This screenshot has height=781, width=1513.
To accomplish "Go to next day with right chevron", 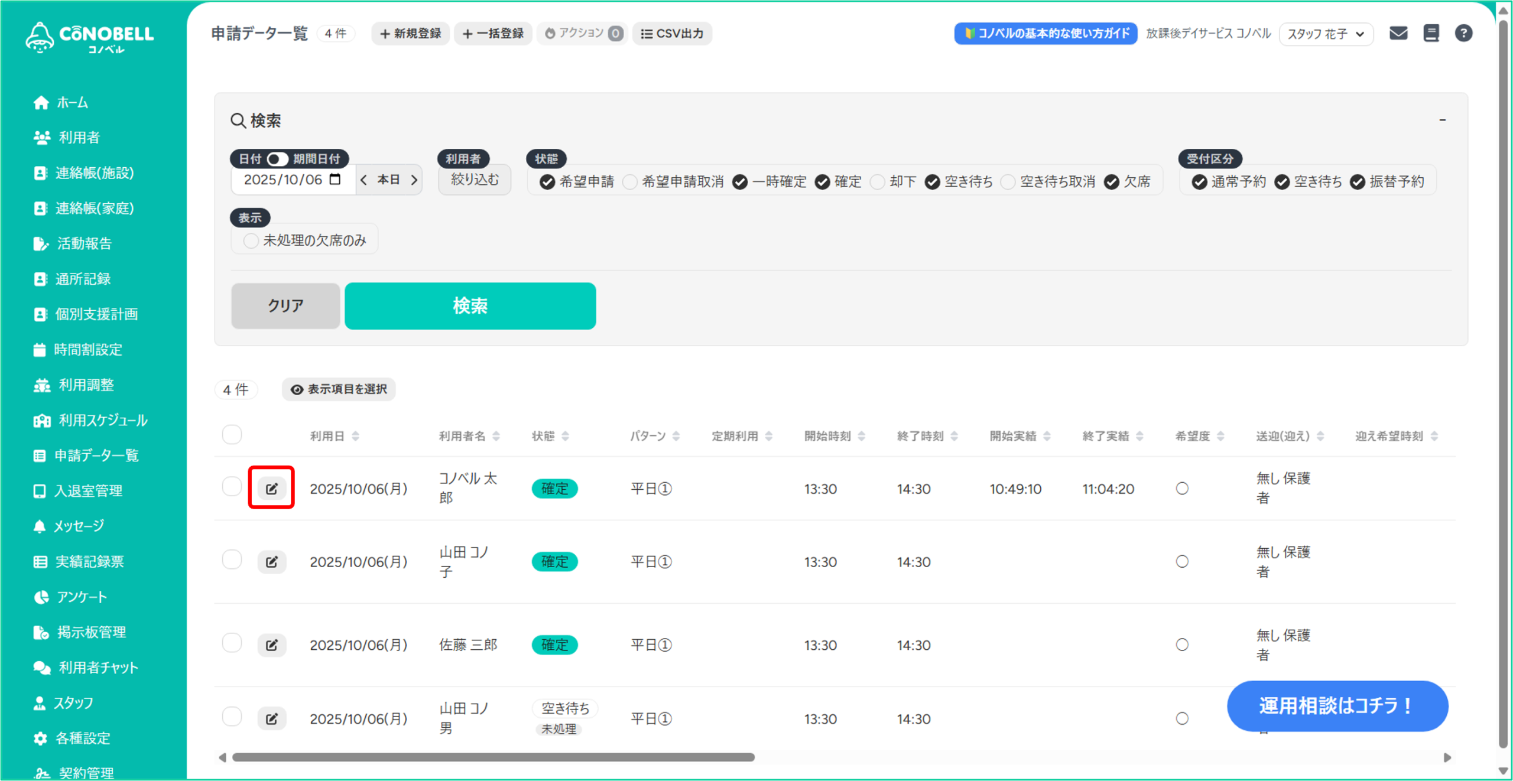I will tap(414, 180).
